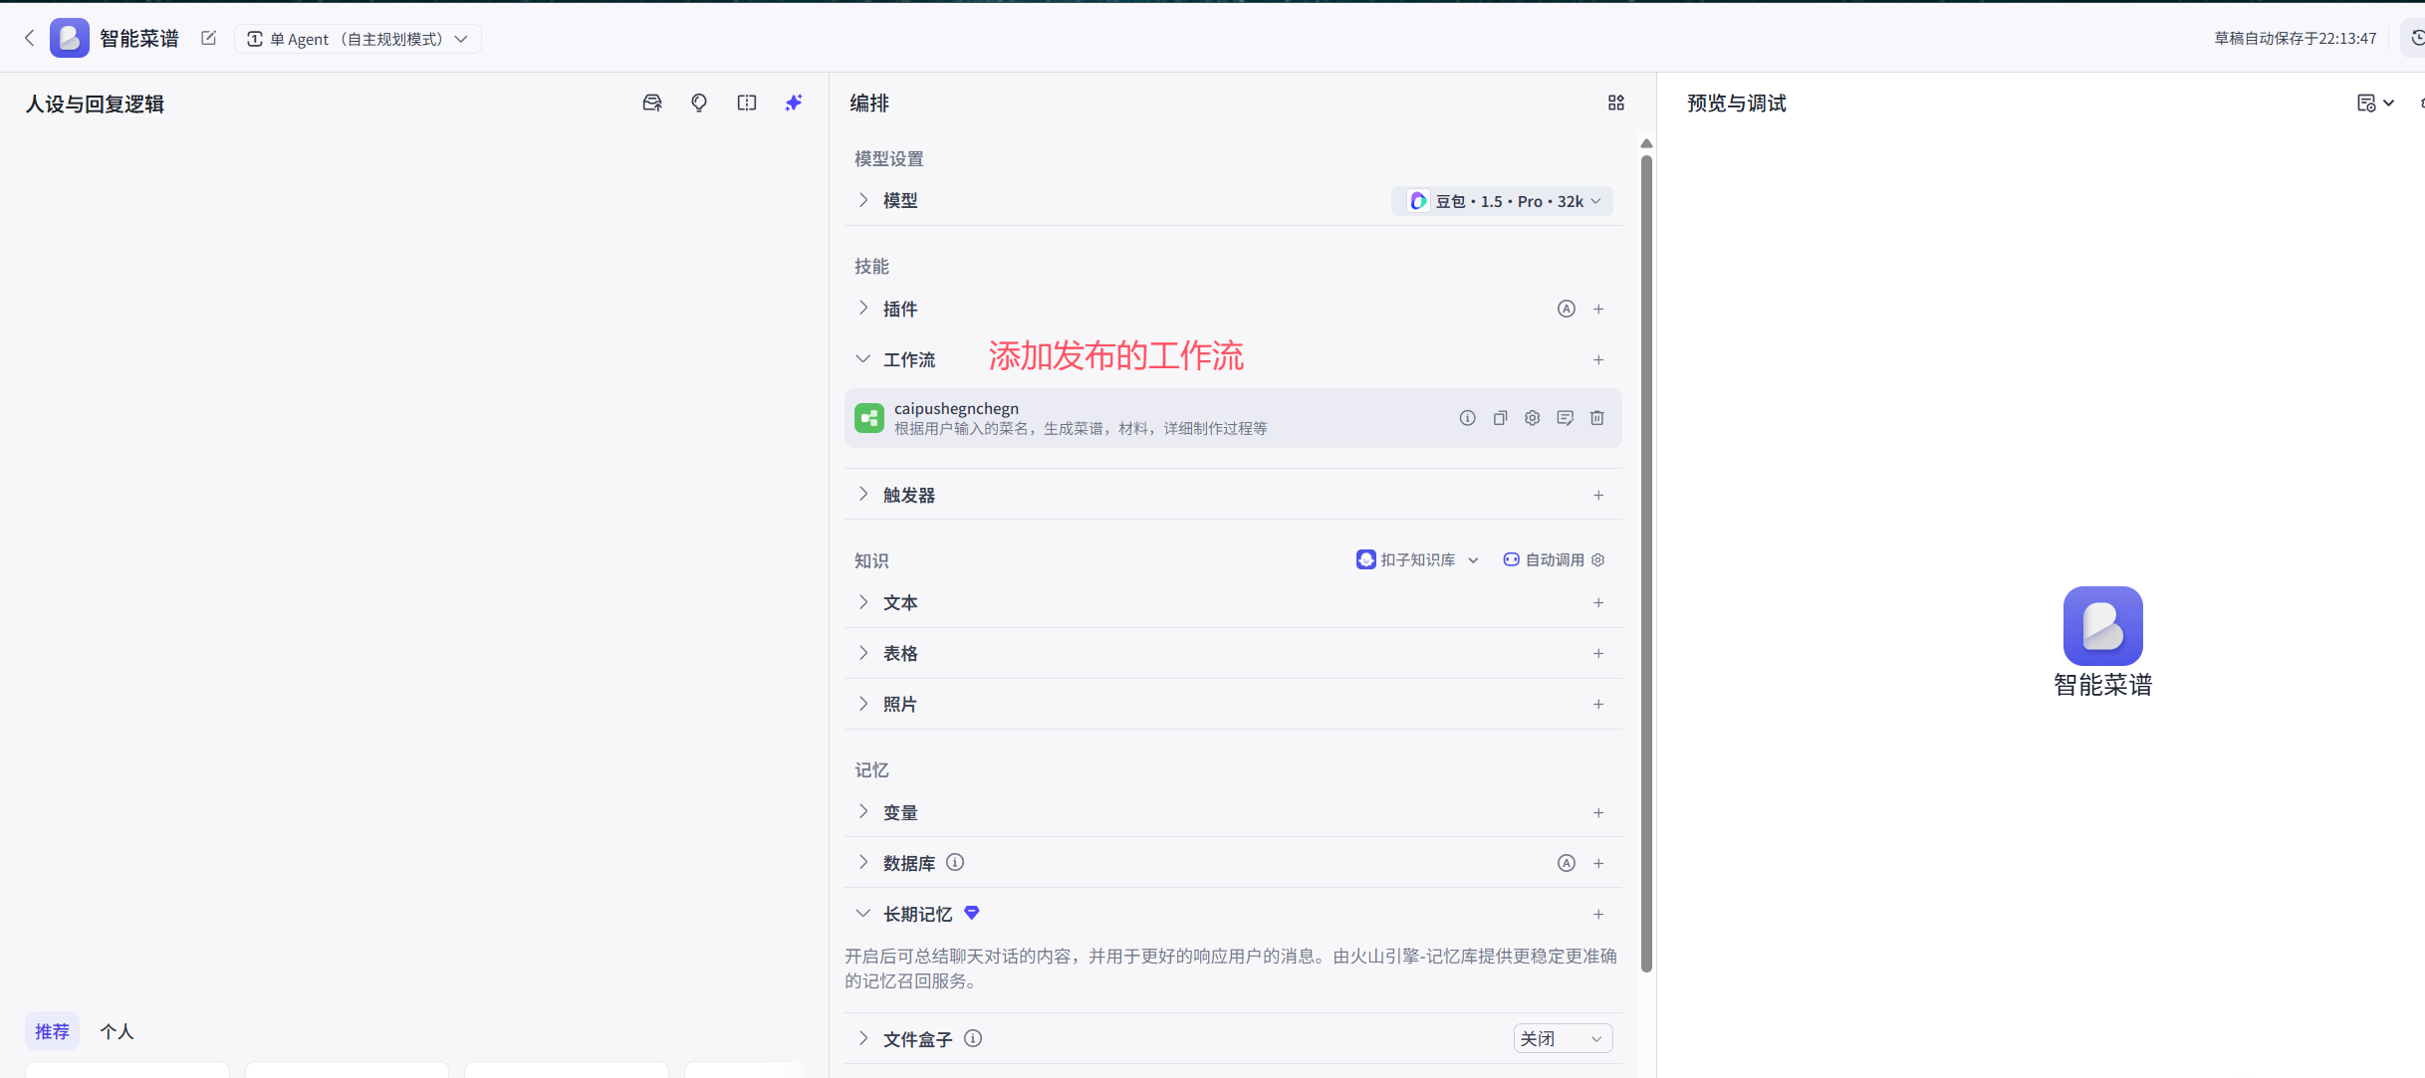The height and width of the screenshot is (1078, 2425).
Task: Click the grid layout icon in 编排 header
Action: coord(1615,103)
